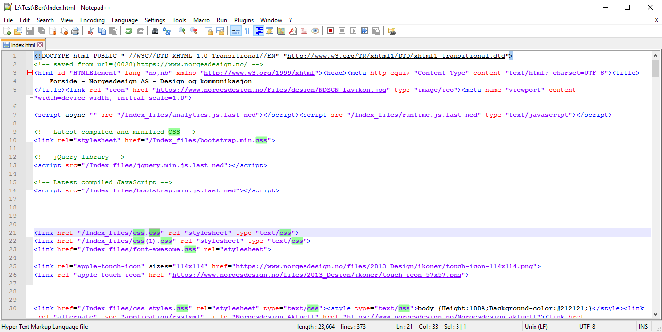Open the Encoding menu
This screenshot has width=662, height=332.
93,20
